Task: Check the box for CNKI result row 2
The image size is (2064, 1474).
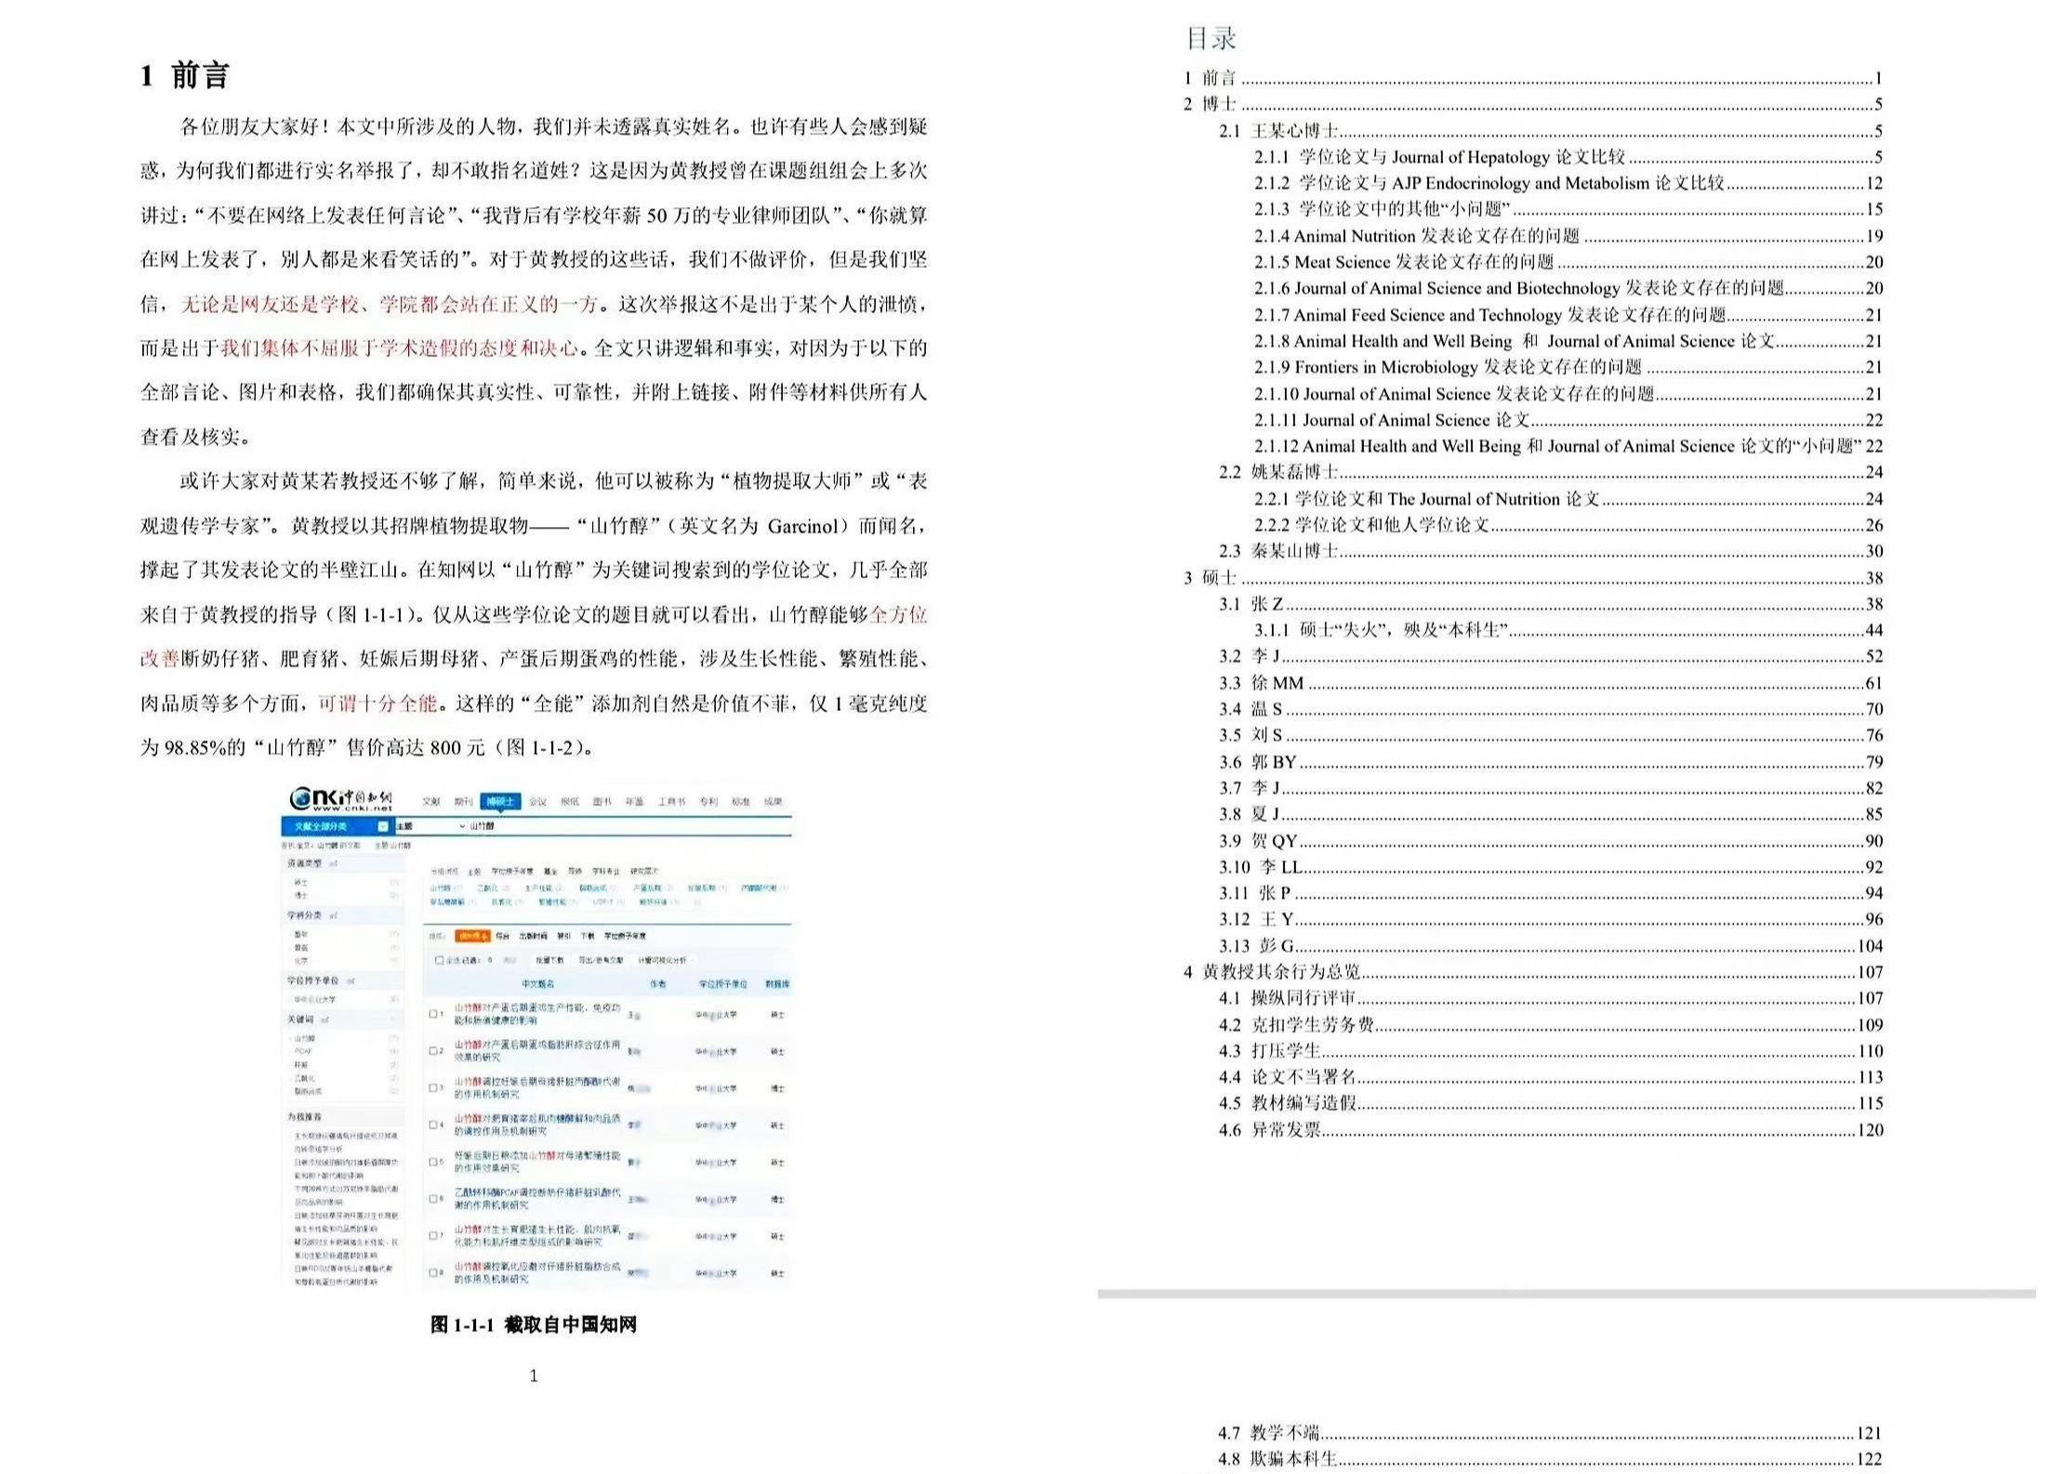Action: [x=433, y=1051]
